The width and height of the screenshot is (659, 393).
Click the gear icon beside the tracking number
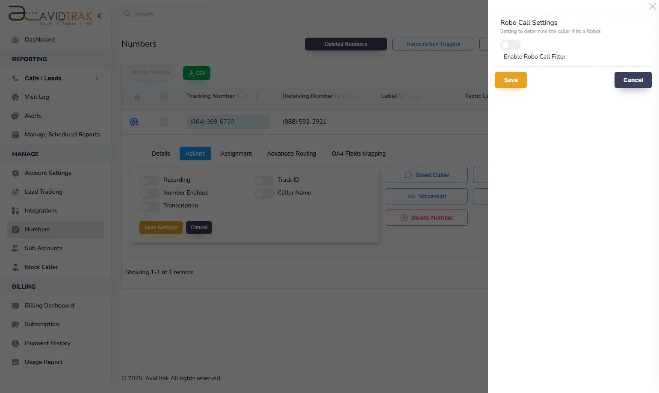(x=134, y=122)
